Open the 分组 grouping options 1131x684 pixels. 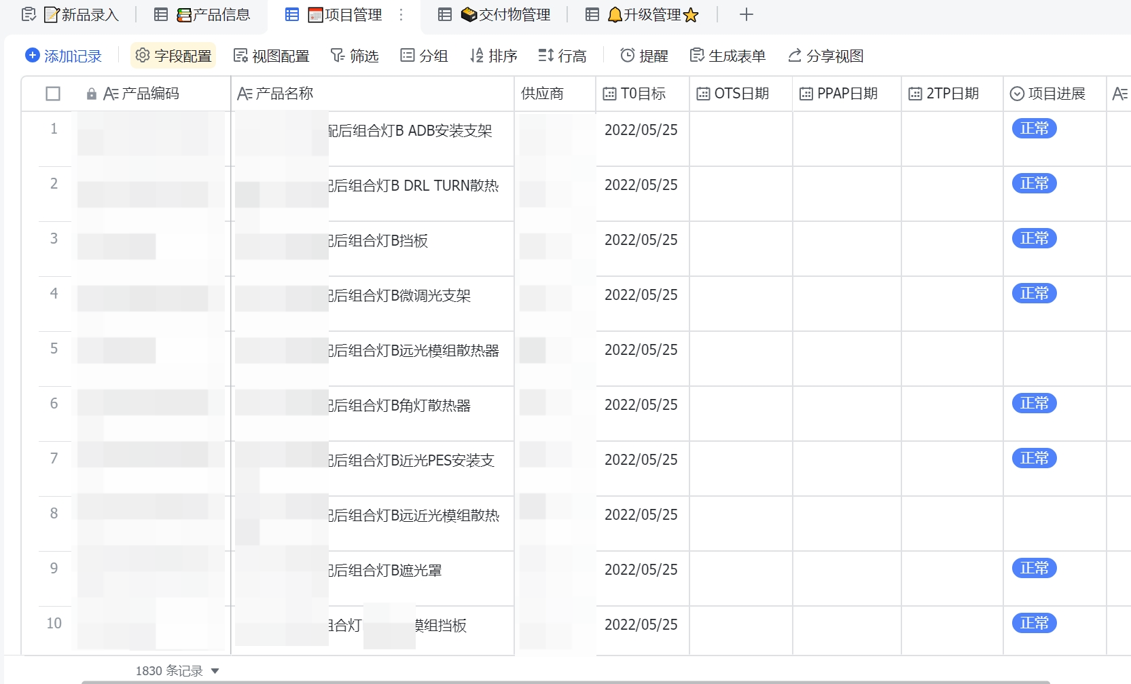[425, 56]
